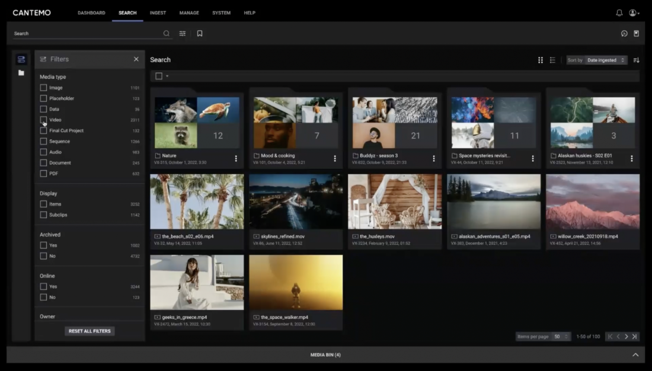This screenshot has height=371, width=652.
Task: Click the notifications bell icon
Action: [x=619, y=13]
